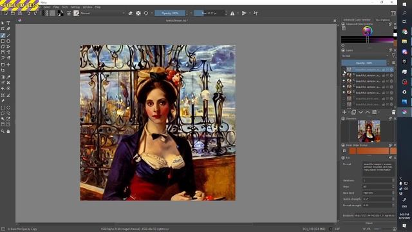Select the Move tool
This screenshot has height=232, width=412.
click(8, 64)
